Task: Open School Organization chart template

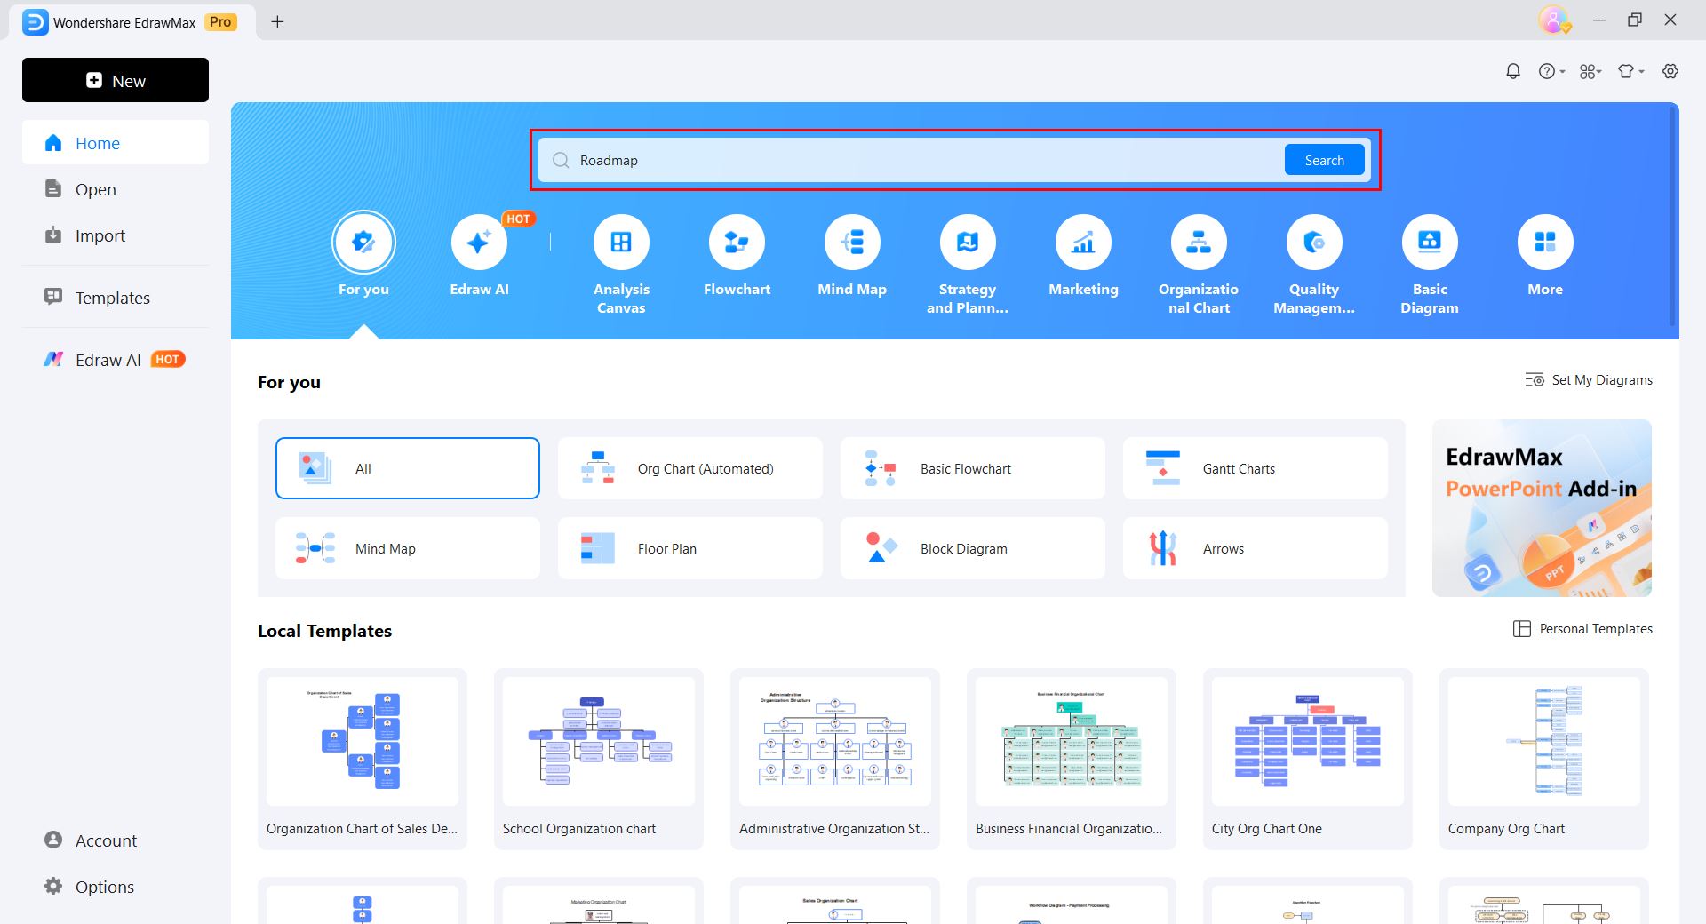Action: 599,759
